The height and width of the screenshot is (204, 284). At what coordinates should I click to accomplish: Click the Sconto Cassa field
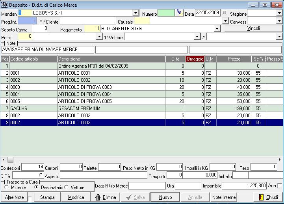coord(40,29)
